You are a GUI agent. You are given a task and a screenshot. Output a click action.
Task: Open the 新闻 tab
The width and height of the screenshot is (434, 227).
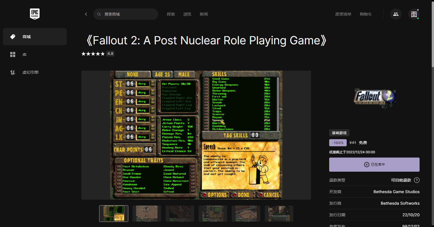pos(204,14)
